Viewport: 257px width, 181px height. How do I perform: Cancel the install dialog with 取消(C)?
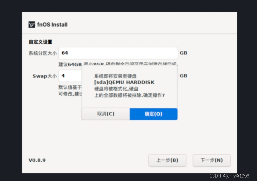coord(106,114)
